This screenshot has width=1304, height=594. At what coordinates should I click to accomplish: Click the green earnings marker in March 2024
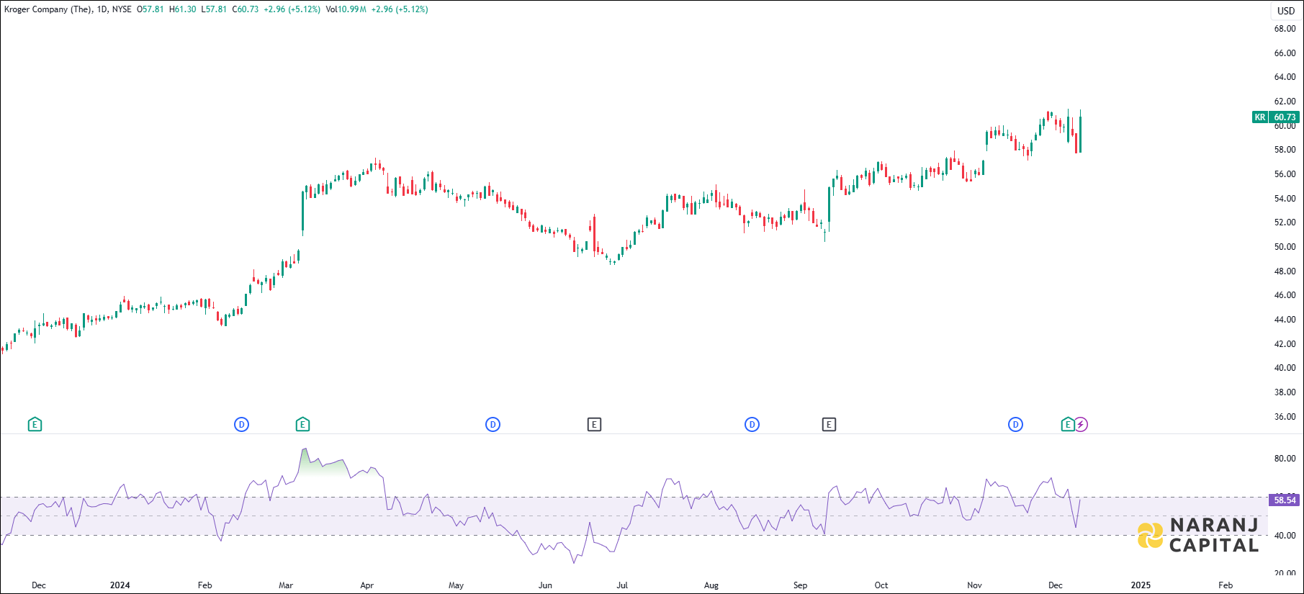pos(302,424)
